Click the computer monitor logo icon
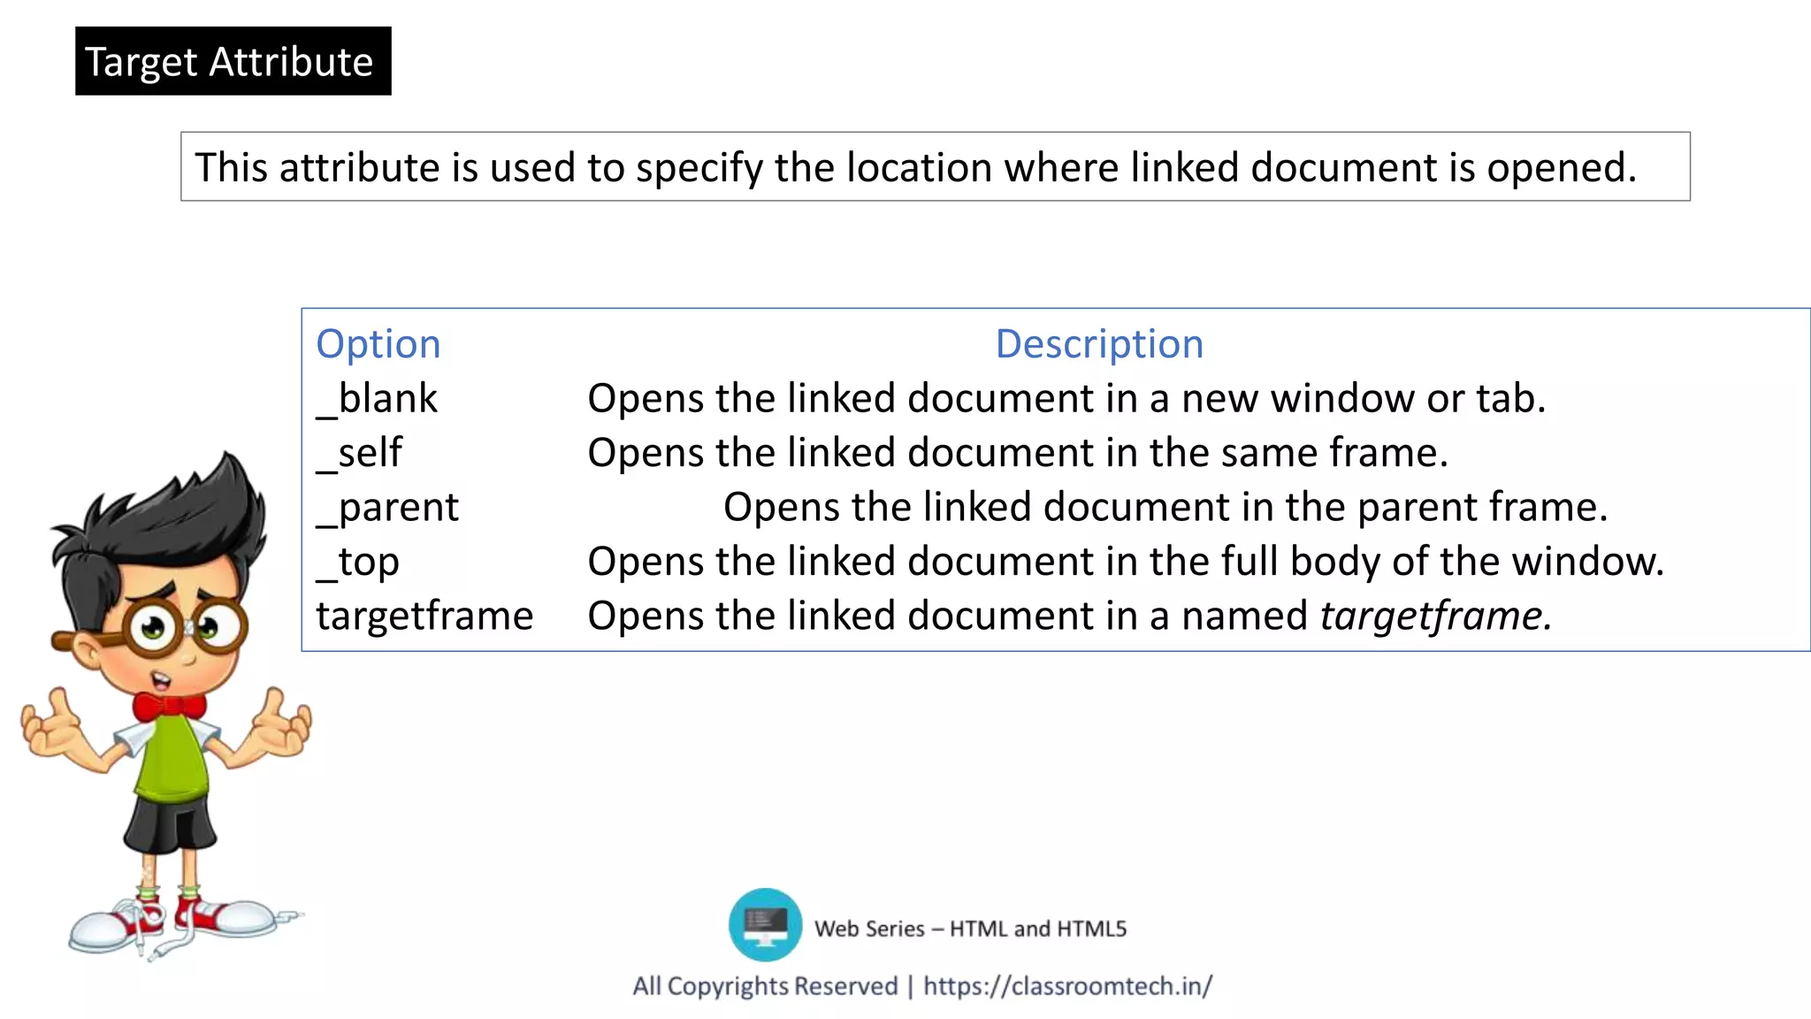Viewport: 1811px width, 1019px height. pos(765,924)
